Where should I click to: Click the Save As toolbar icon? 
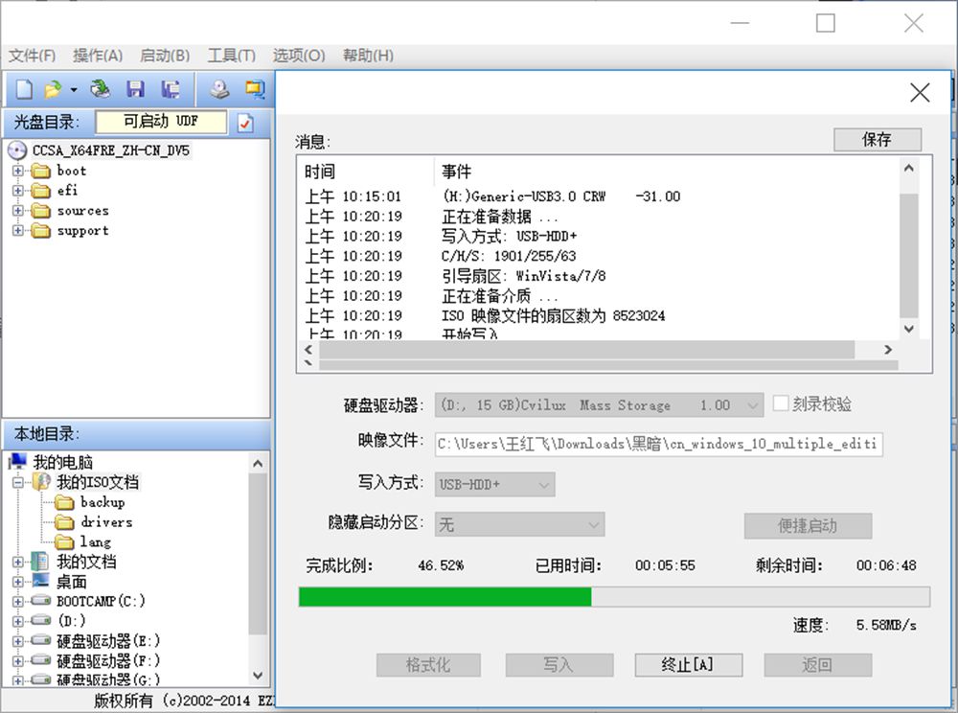point(170,88)
